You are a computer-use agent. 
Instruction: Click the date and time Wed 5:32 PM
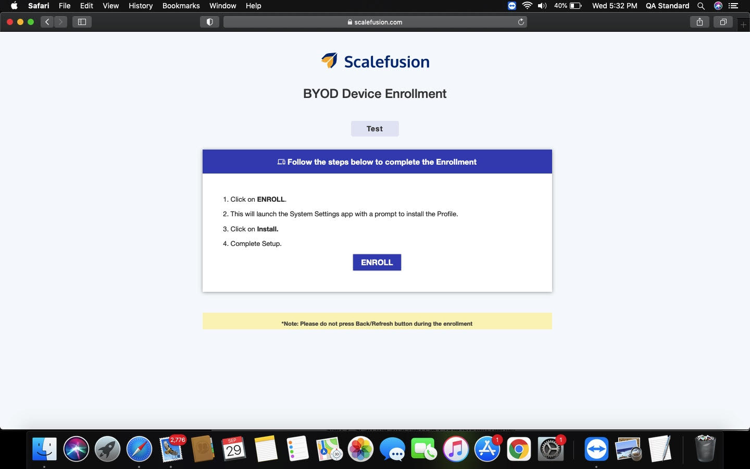pyautogui.click(x=615, y=6)
